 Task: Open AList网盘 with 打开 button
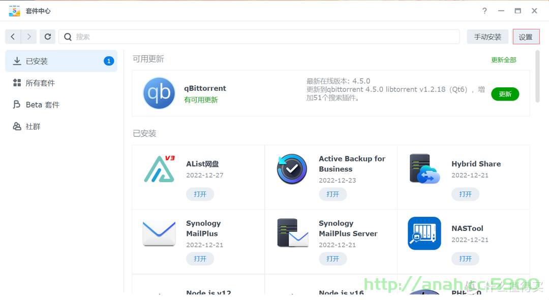click(200, 194)
